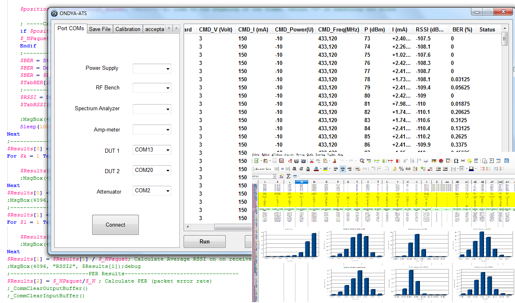
Task: Click CMD_Freq(MHz) column header
Action: click(338, 29)
